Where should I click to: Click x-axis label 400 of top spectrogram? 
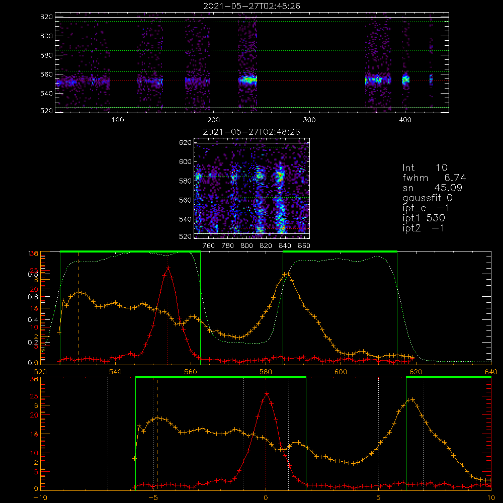click(405, 120)
